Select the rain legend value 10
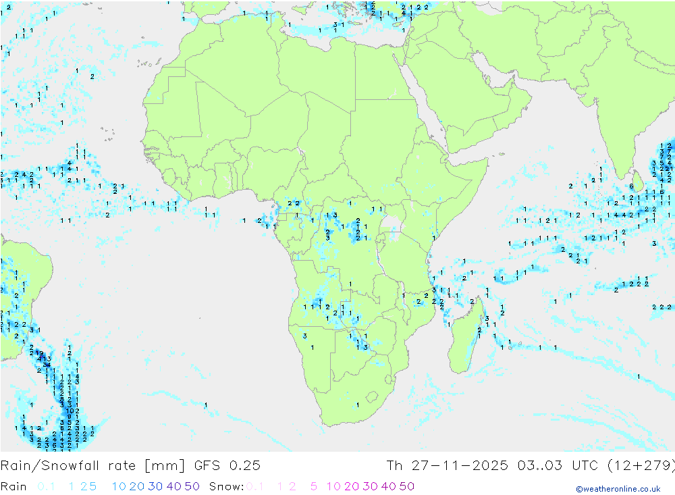Viewport: 675px width, 495px height. coord(119,486)
